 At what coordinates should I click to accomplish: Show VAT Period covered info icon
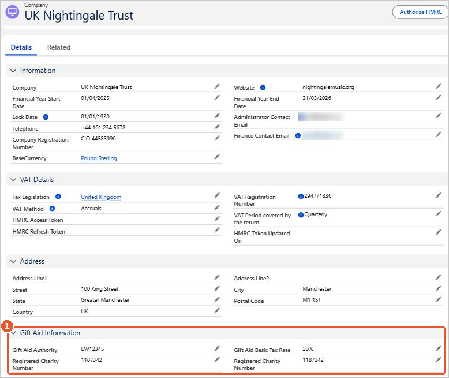pos(301,215)
